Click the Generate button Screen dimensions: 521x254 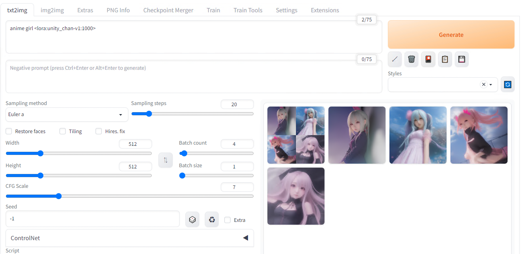451,34
